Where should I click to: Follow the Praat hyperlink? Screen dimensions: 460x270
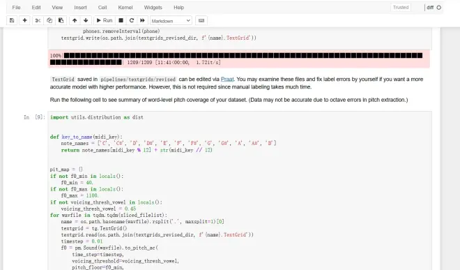pyautogui.click(x=227, y=80)
